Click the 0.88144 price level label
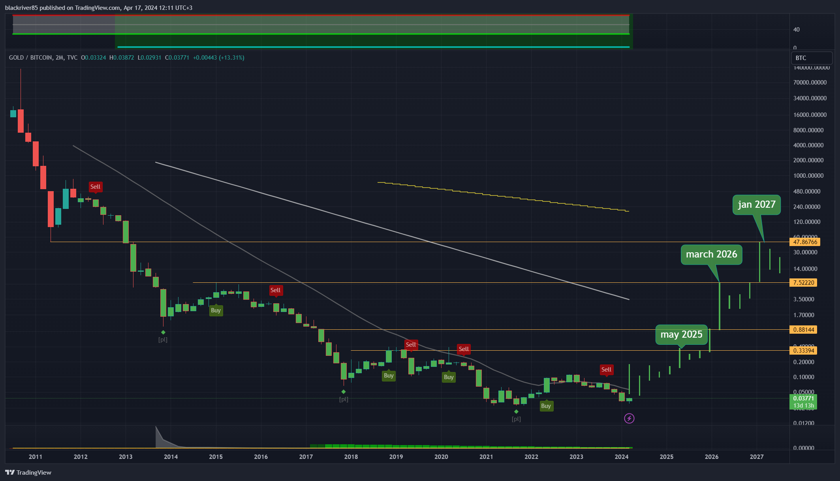The height and width of the screenshot is (481, 840). tap(803, 329)
